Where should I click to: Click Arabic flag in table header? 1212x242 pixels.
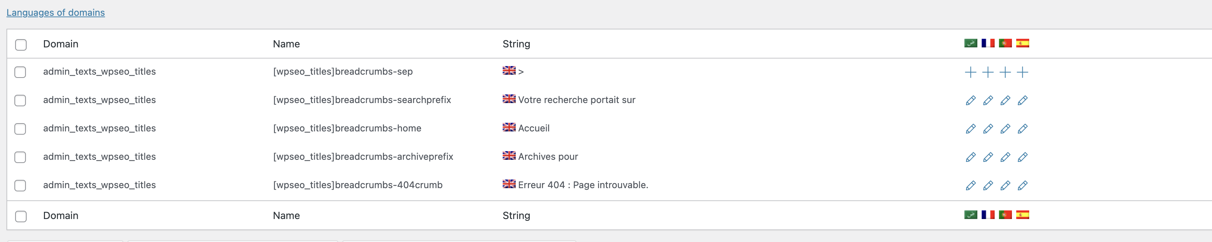point(971,43)
